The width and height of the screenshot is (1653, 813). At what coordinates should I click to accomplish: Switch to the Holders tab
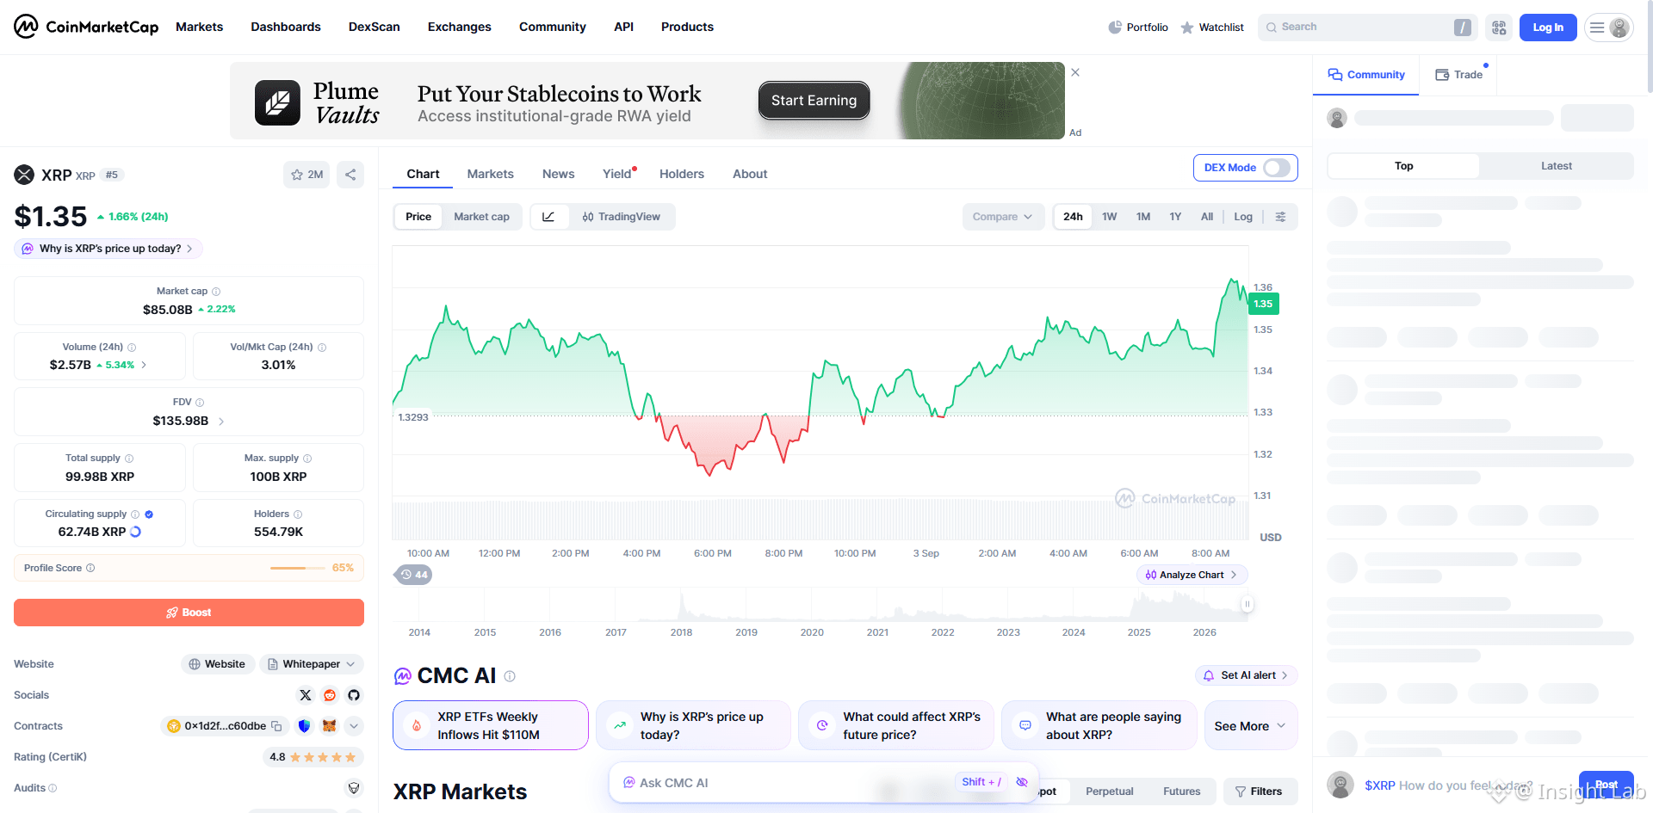pos(682,174)
